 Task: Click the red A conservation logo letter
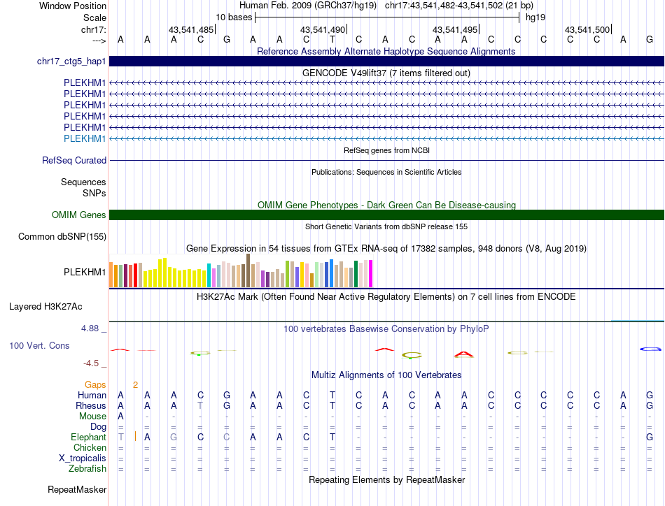click(x=463, y=354)
